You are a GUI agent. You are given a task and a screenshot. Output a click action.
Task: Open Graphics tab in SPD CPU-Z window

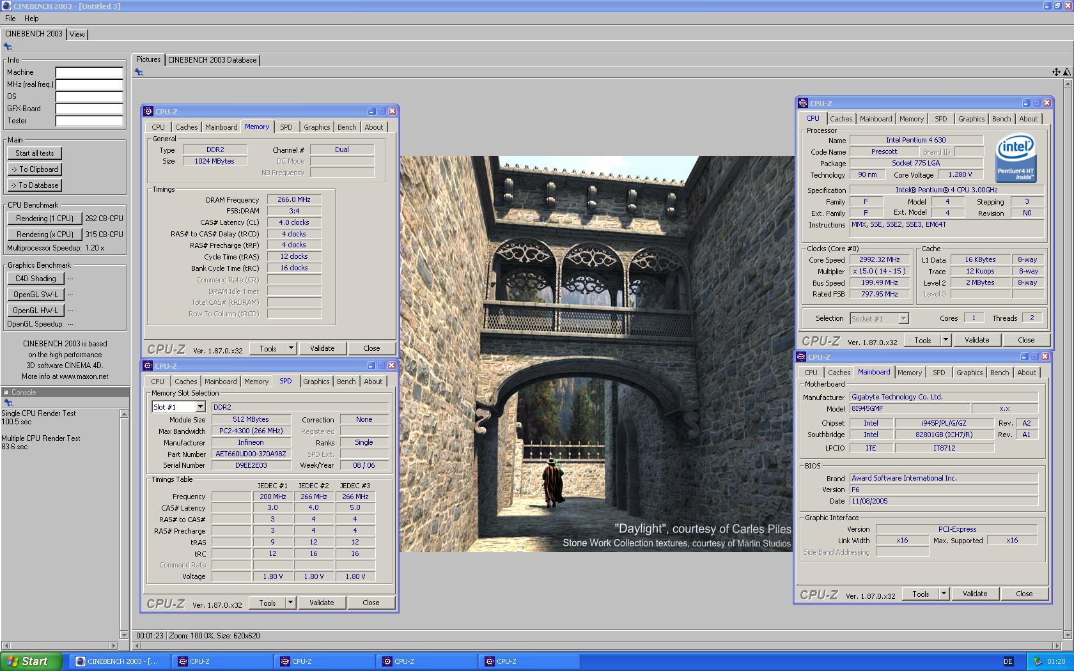point(316,382)
